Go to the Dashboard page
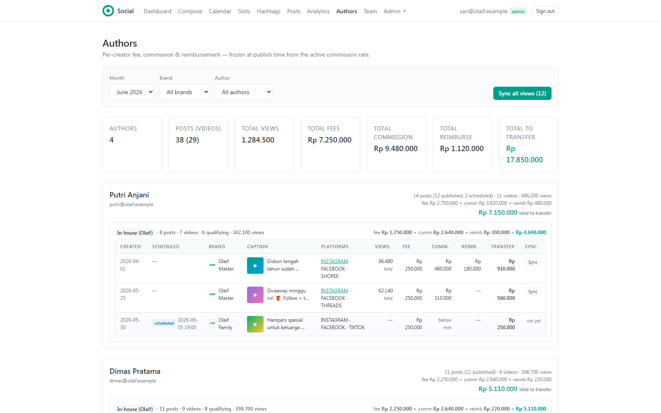Screen dimensions: 661x413 (157, 11)
